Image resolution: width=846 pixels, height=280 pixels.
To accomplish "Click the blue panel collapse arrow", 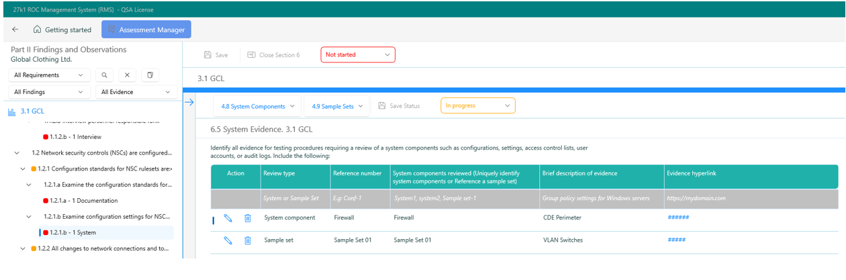I will click(x=189, y=103).
